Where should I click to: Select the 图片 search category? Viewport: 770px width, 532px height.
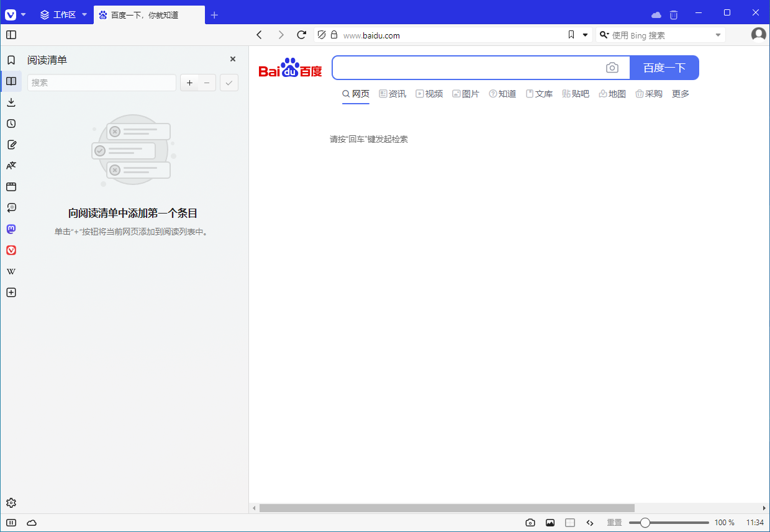point(466,94)
